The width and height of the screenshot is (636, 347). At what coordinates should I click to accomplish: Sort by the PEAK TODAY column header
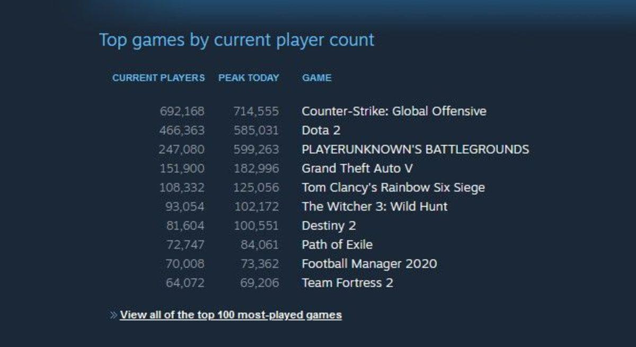(x=248, y=78)
